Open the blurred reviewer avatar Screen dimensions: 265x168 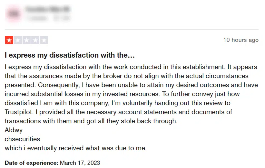14,14
